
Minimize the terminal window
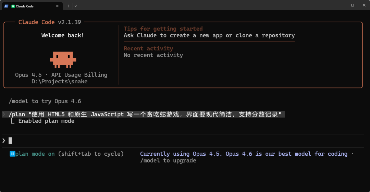(x=340, y=5)
